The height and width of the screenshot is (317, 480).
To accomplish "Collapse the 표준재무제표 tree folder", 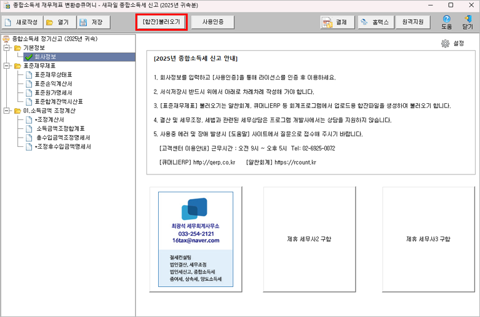I will point(6,66).
